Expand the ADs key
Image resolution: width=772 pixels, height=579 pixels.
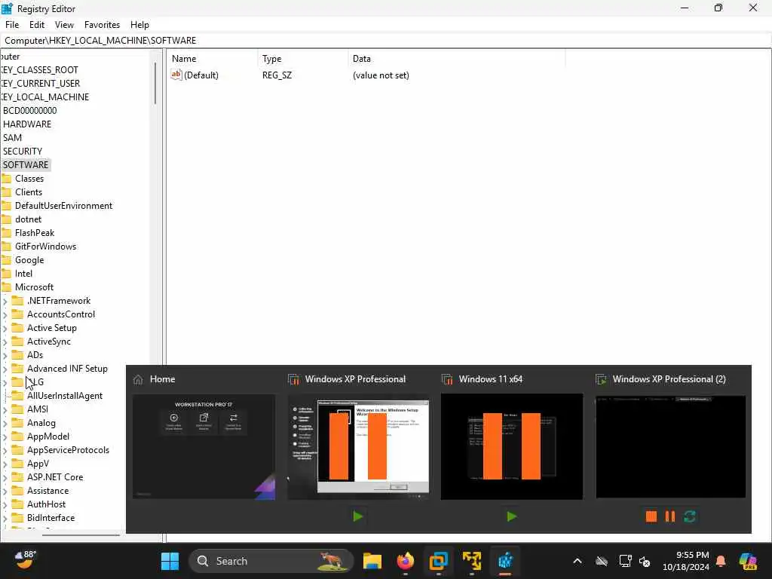[x=5, y=355]
